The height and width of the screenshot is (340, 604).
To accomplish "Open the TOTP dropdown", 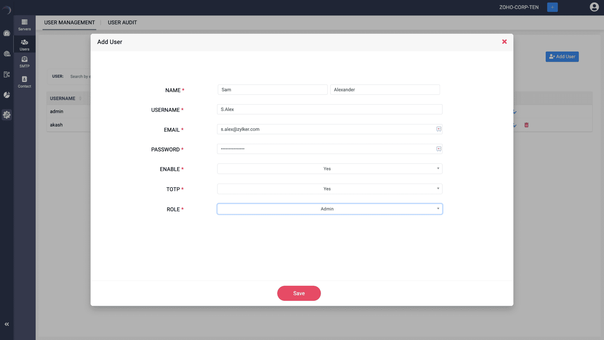I will tap(329, 189).
